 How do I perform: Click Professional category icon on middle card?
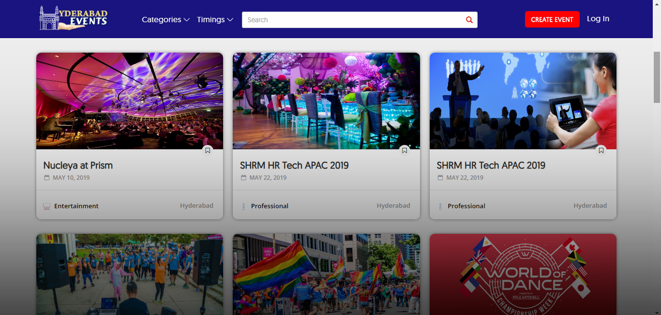point(243,206)
